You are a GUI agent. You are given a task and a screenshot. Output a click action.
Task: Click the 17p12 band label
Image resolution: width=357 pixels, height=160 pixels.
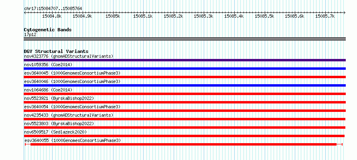pos(30,34)
